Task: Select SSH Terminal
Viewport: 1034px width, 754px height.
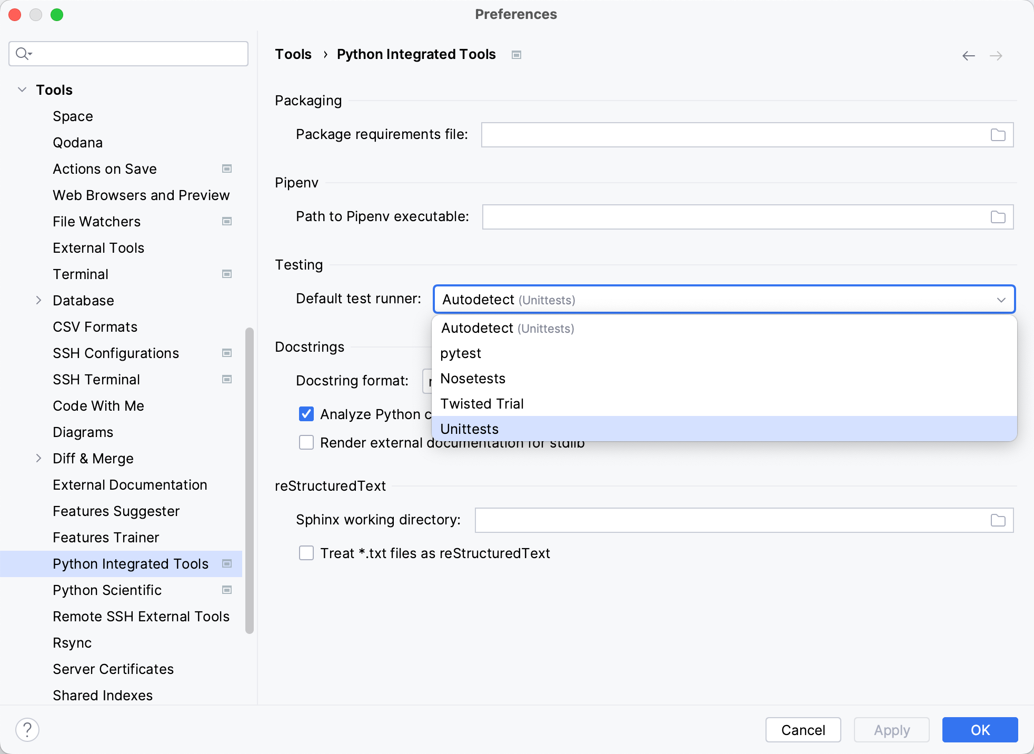Action: pos(96,379)
